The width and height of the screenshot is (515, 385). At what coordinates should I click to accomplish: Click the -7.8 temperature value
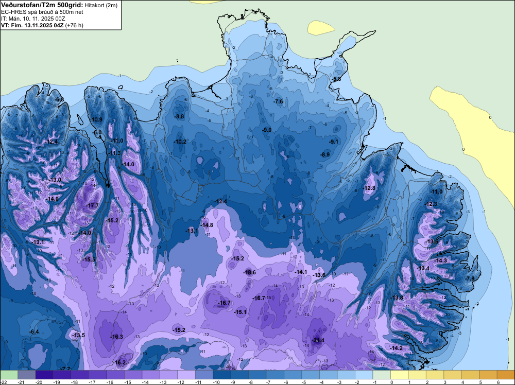(469, 278)
